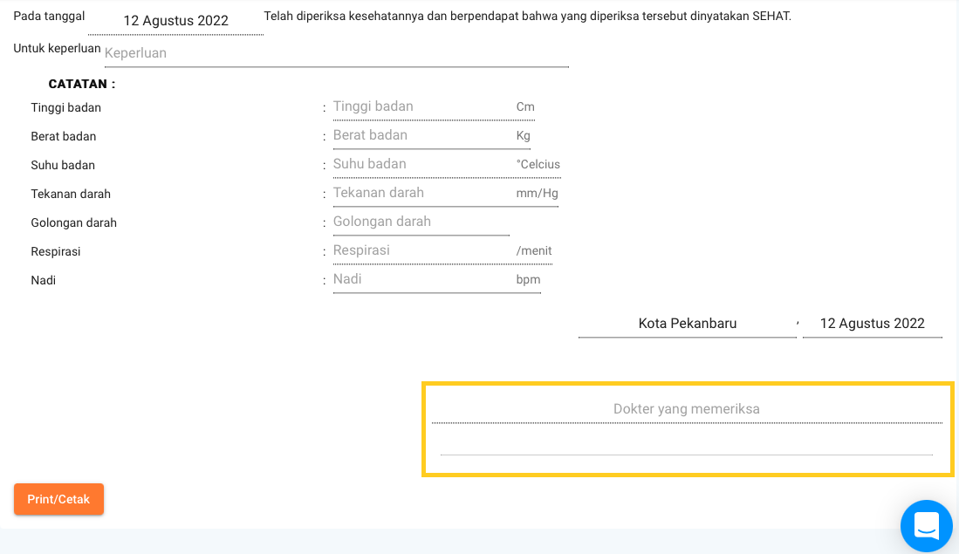Click the Tekanan darah row label
The image size is (959, 554).
click(x=71, y=194)
